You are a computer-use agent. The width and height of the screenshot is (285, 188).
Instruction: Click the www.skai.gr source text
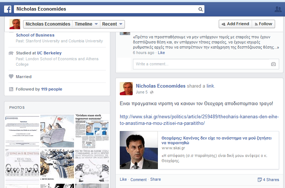[173, 148]
